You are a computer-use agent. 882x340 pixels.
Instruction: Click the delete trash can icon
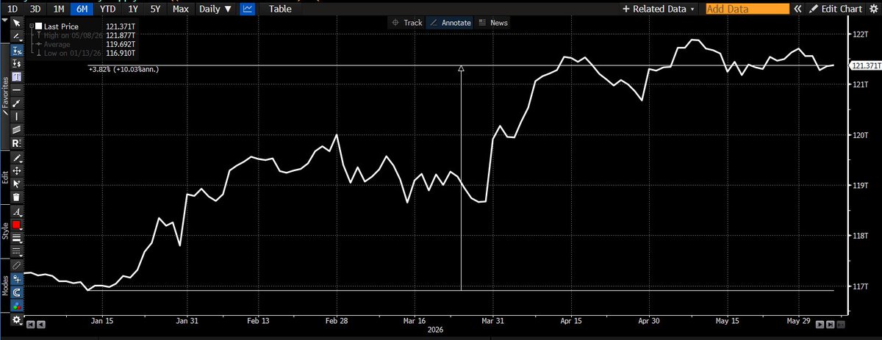click(18, 197)
